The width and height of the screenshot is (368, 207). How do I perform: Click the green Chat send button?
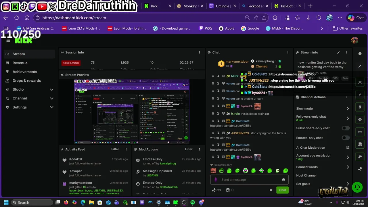[282, 190]
